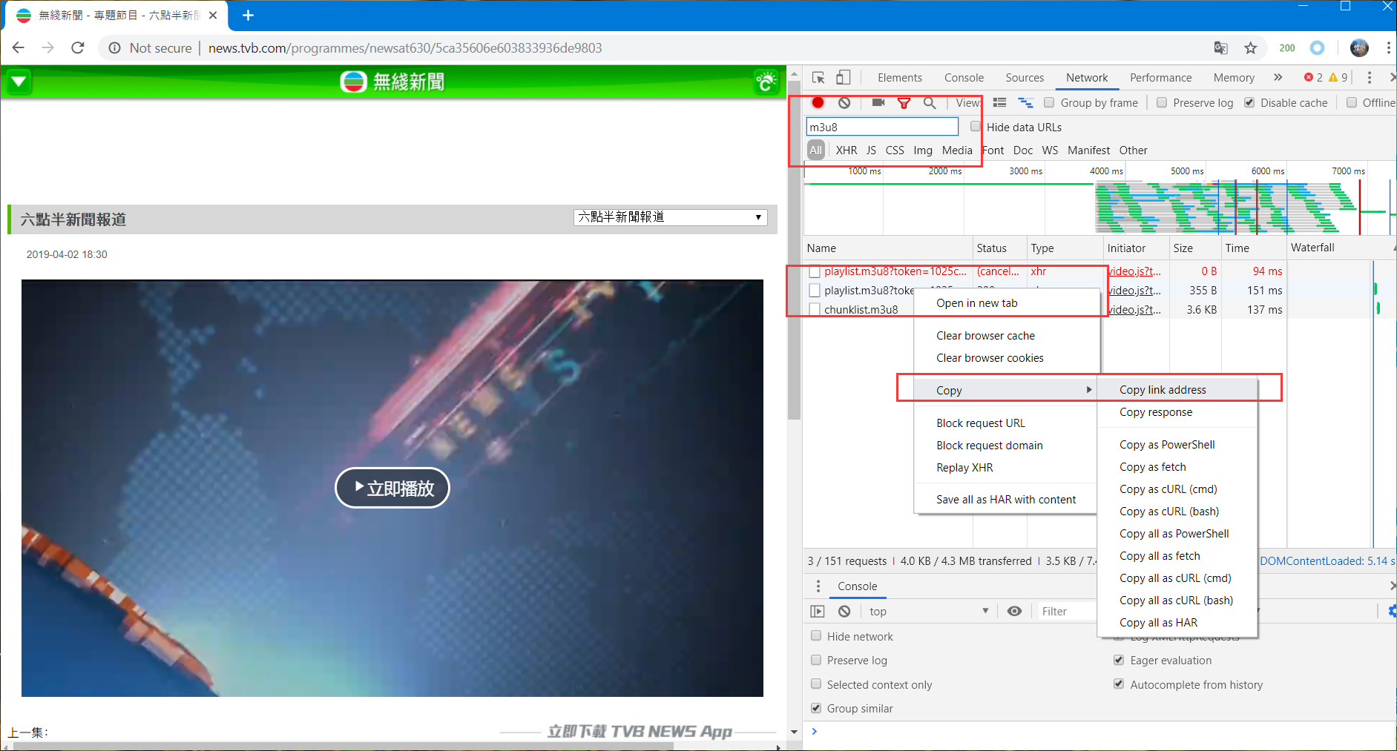
Task: Click the 立即播放 play button
Action: pos(392,488)
